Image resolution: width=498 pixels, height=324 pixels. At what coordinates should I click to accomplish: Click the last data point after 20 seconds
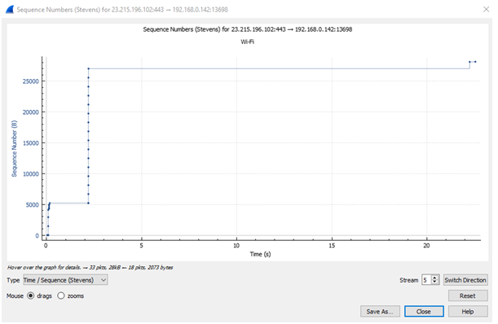(475, 62)
